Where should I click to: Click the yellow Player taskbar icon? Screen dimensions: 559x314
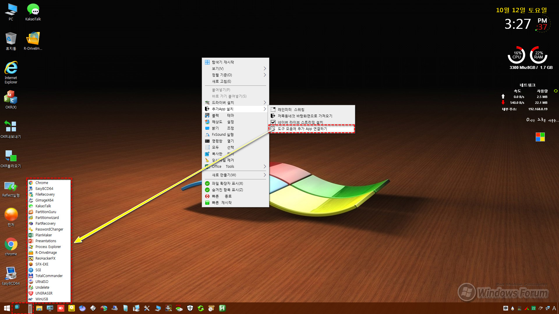point(72,308)
